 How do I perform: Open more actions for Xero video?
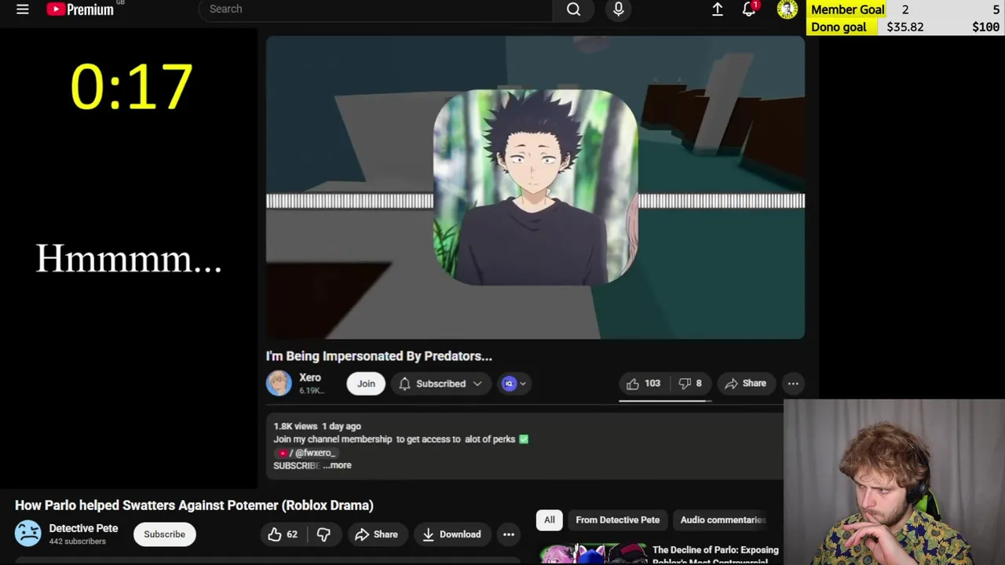(x=793, y=384)
